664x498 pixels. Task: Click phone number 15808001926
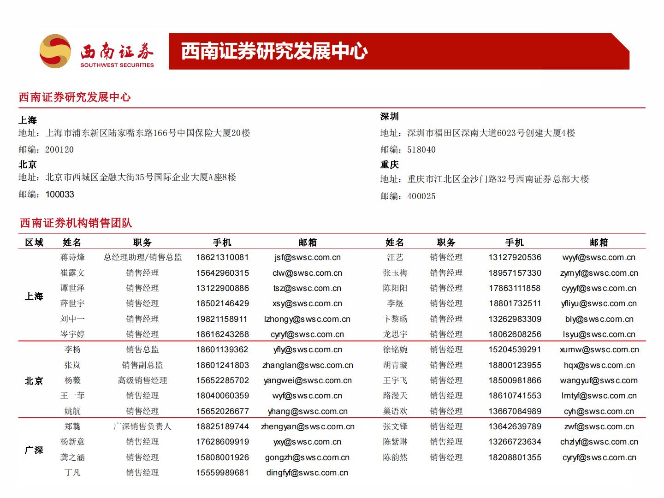[222, 457]
